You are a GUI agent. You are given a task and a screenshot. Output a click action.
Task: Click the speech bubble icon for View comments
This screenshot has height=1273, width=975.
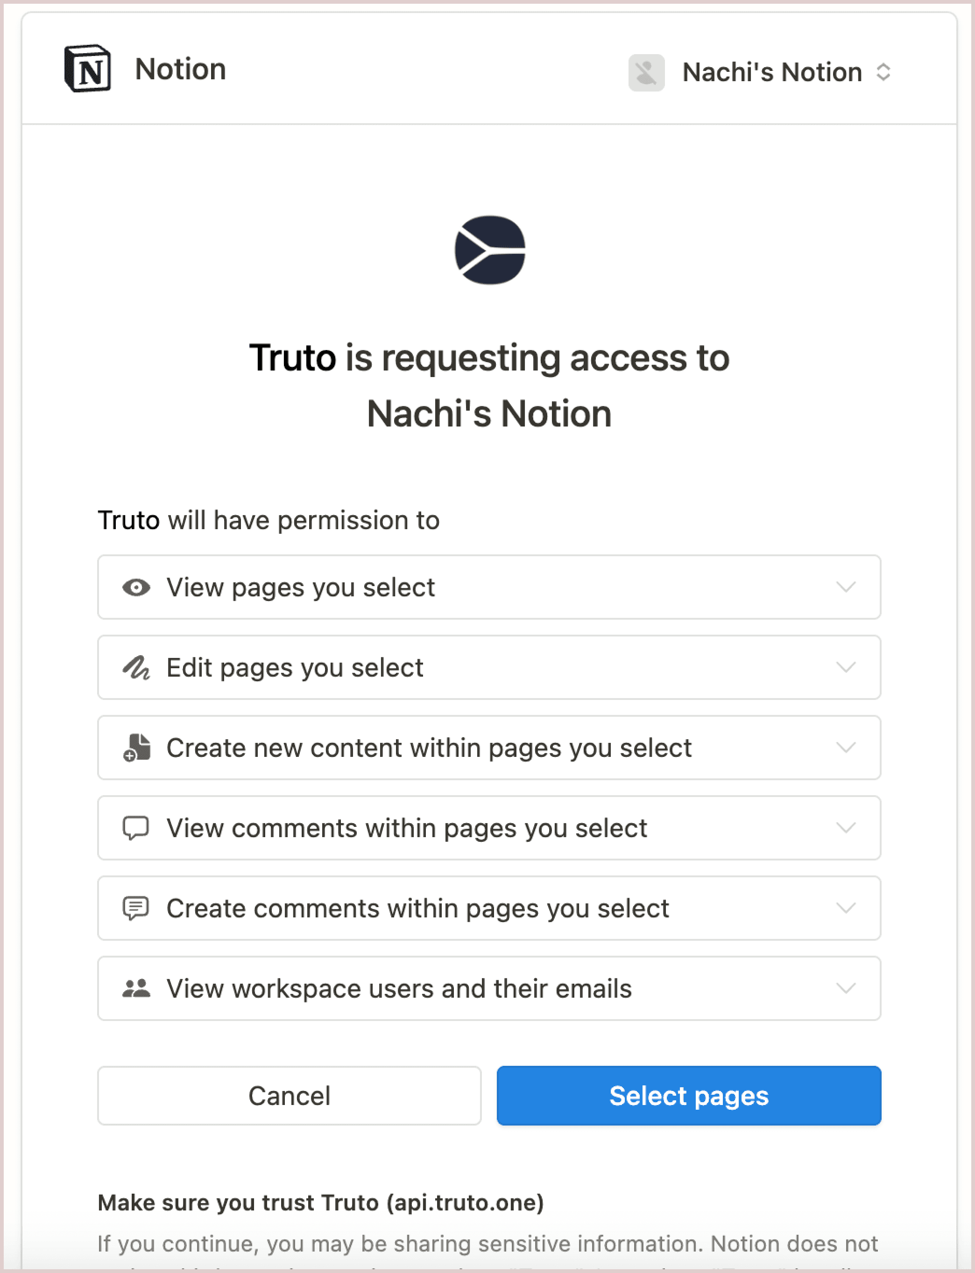(135, 828)
